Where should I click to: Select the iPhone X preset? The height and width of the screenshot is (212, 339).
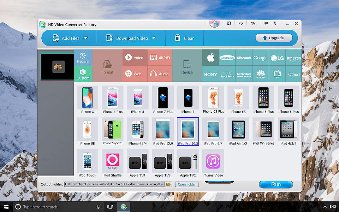tap(87, 100)
